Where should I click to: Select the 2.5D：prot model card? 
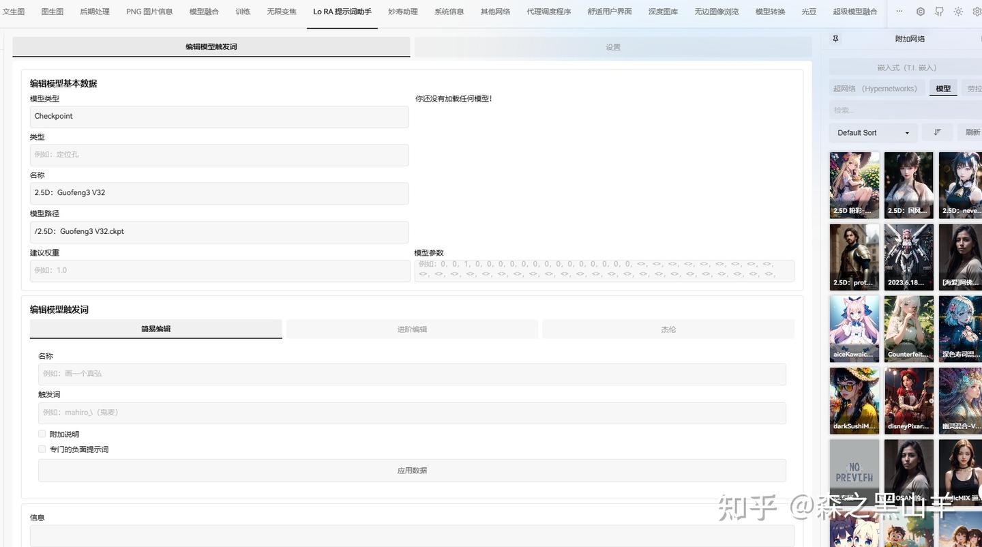[x=854, y=256]
